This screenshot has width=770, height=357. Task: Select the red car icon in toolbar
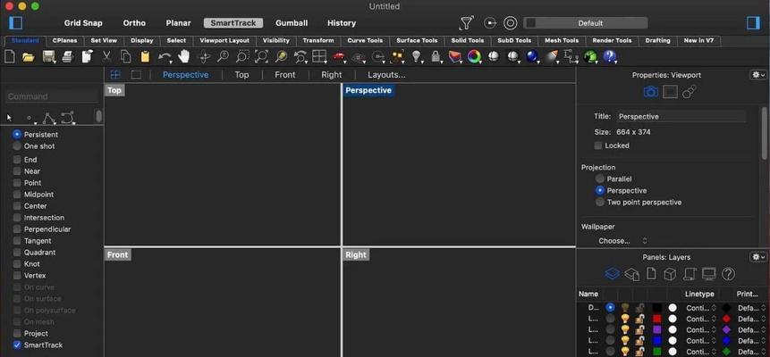[x=338, y=57]
